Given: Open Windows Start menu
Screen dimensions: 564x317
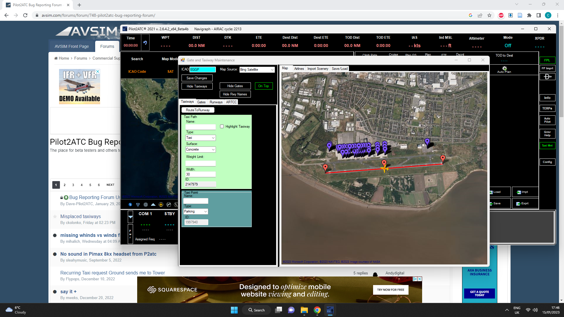Looking at the screenshot, I should [234, 310].
